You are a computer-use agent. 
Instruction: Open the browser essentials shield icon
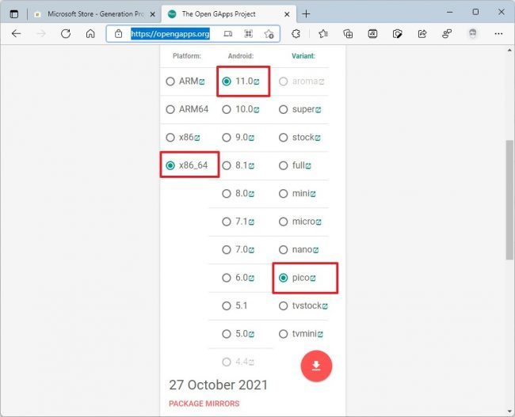click(397, 33)
